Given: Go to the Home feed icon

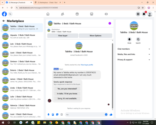Looking at the screenshot, I should (48, 14).
